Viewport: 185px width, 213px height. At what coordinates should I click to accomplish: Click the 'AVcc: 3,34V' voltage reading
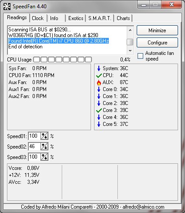24,182
